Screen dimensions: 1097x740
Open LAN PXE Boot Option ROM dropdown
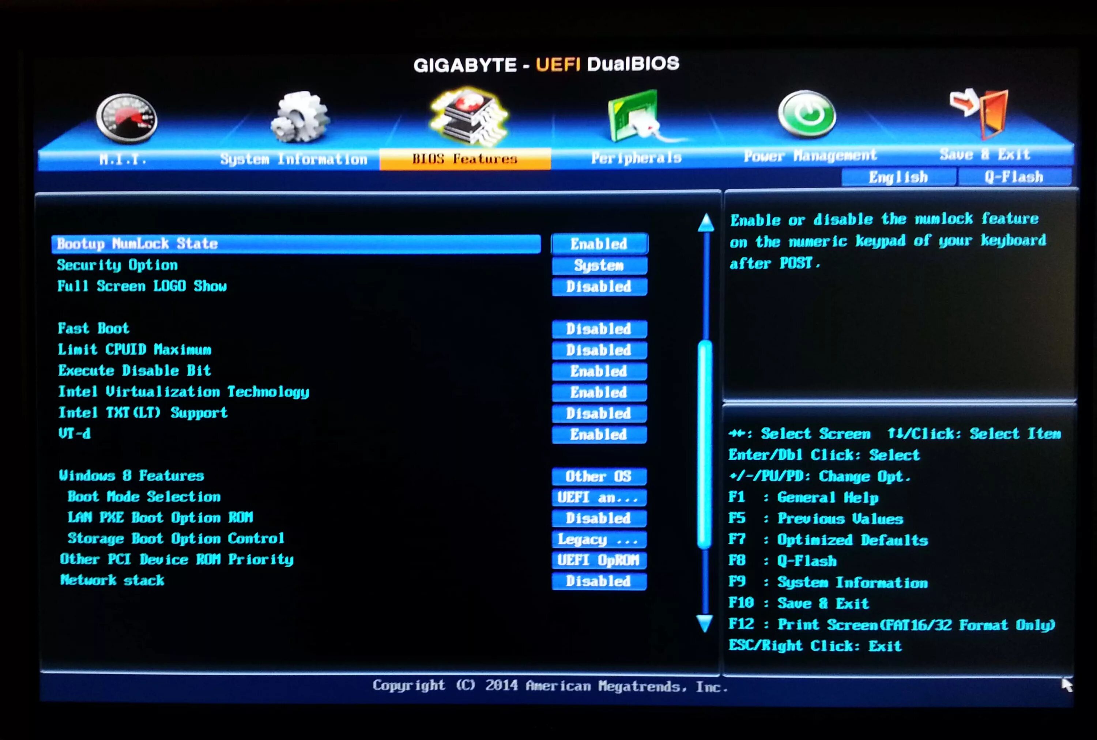599,518
